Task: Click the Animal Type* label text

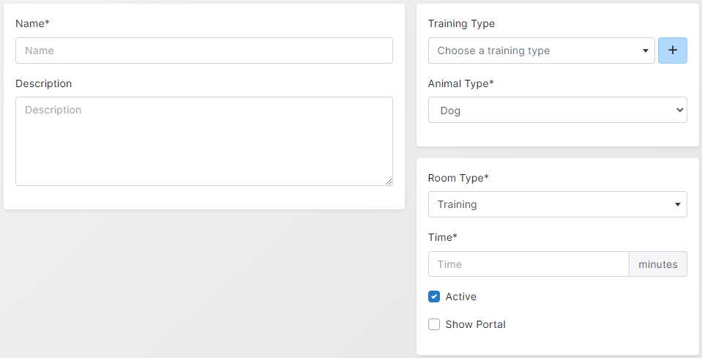Action: coord(460,83)
